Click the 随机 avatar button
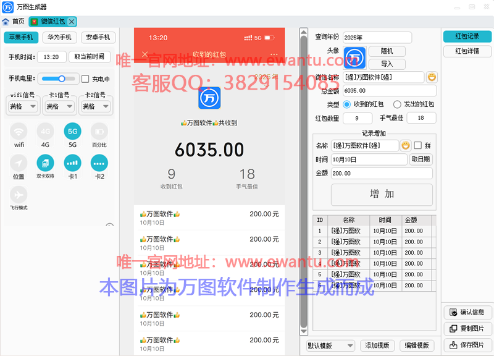The width and height of the screenshot is (494, 356). click(387, 51)
